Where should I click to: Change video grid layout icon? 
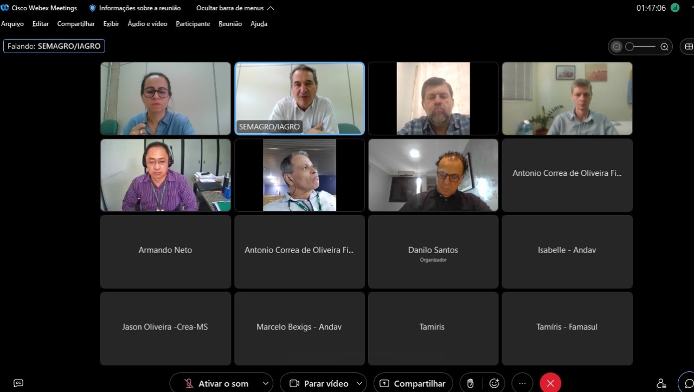tap(689, 47)
